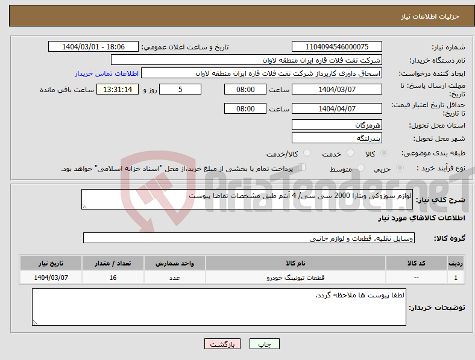Click the ایجاد کننده درخواست field
This screenshot has height=360, width=475.
(262, 73)
